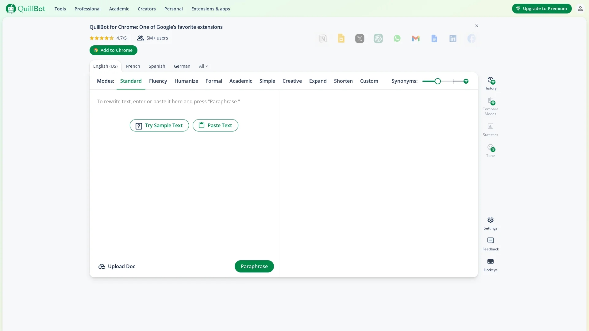Click the 4.7/5 rating text
The width and height of the screenshot is (589, 331).
click(121, 38)
